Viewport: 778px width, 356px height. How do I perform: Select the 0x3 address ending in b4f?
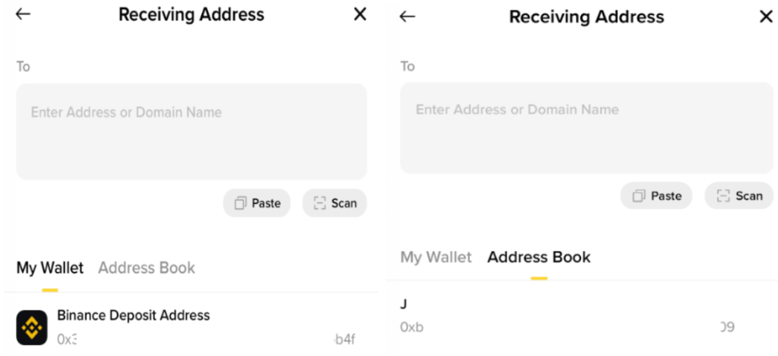tap(205, 339)
